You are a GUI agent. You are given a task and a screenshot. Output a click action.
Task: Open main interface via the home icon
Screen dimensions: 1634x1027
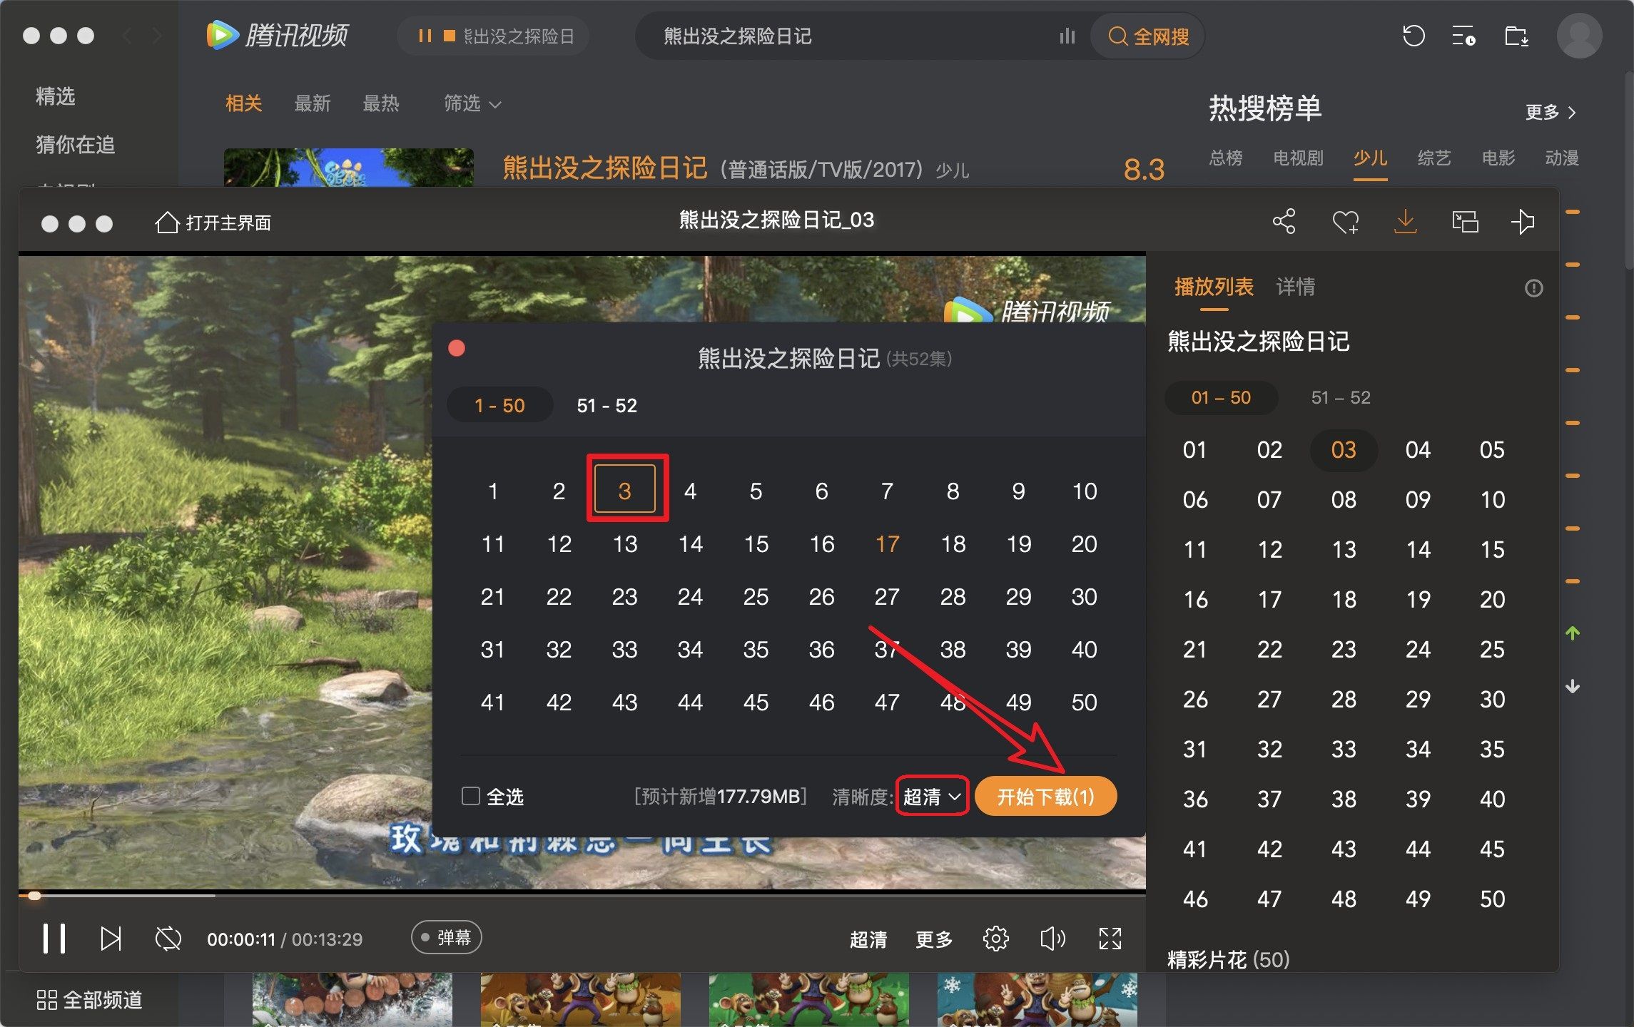pyautogui.click(x=213, y=223)
